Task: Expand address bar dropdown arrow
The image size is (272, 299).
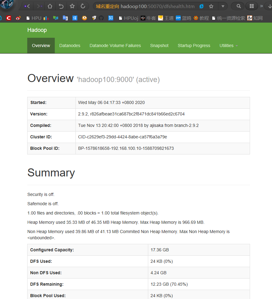Action: click(222, 6)
